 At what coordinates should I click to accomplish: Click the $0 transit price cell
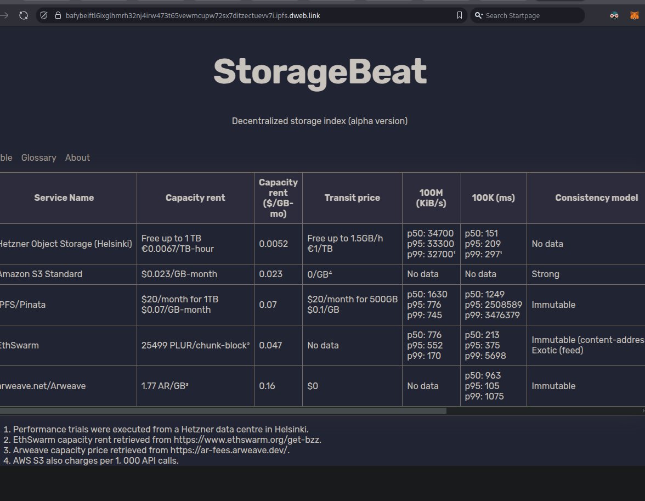(352, 386)
